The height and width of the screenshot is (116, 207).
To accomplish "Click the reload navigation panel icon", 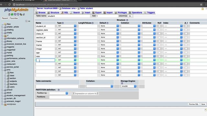I will click(24, 14).
